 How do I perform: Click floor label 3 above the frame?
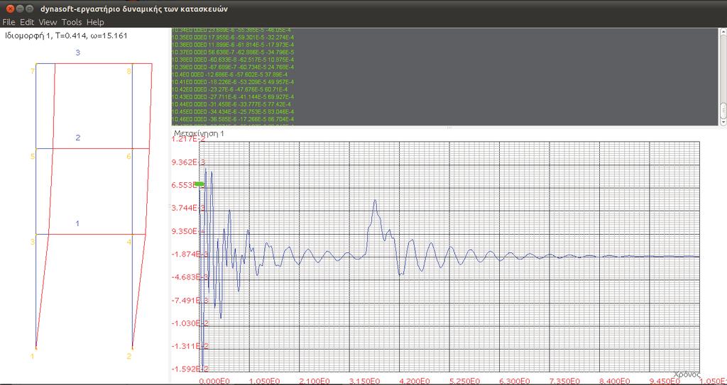(78, 52)
